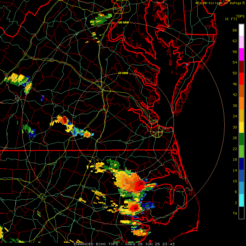
Task: Click the '34' legend value
Action: (235, 116)
